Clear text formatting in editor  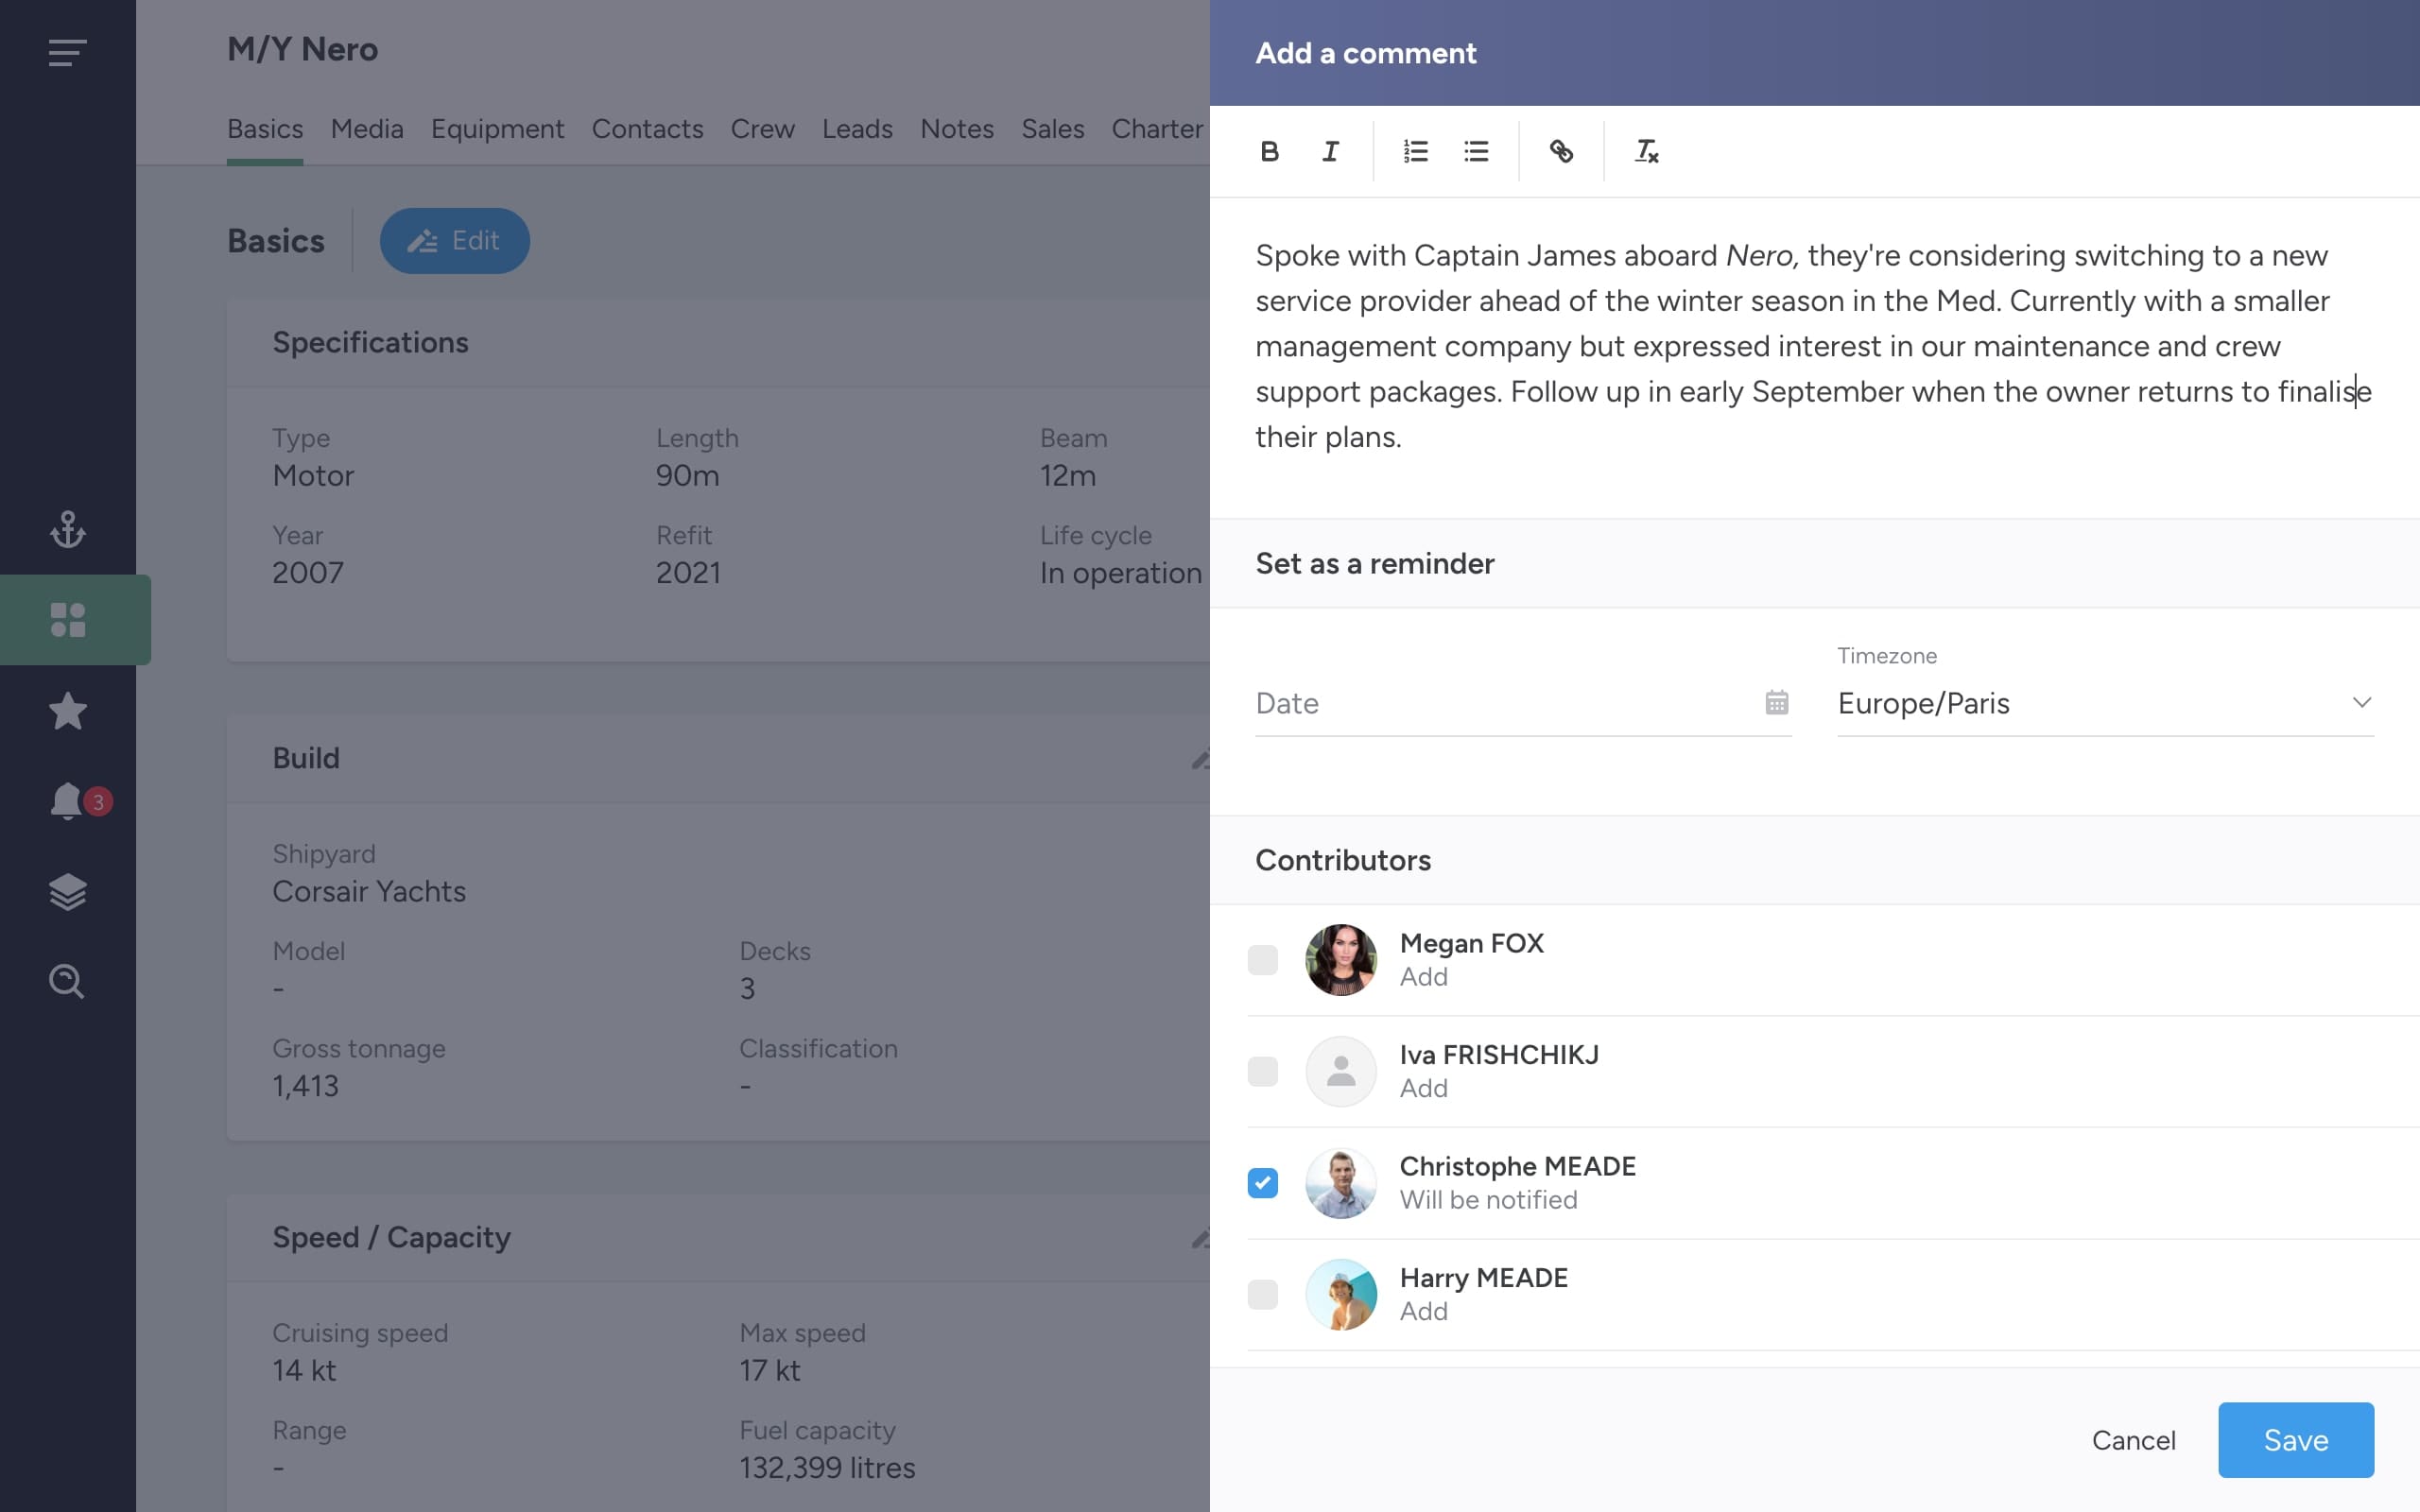[x=1646, y=151]
